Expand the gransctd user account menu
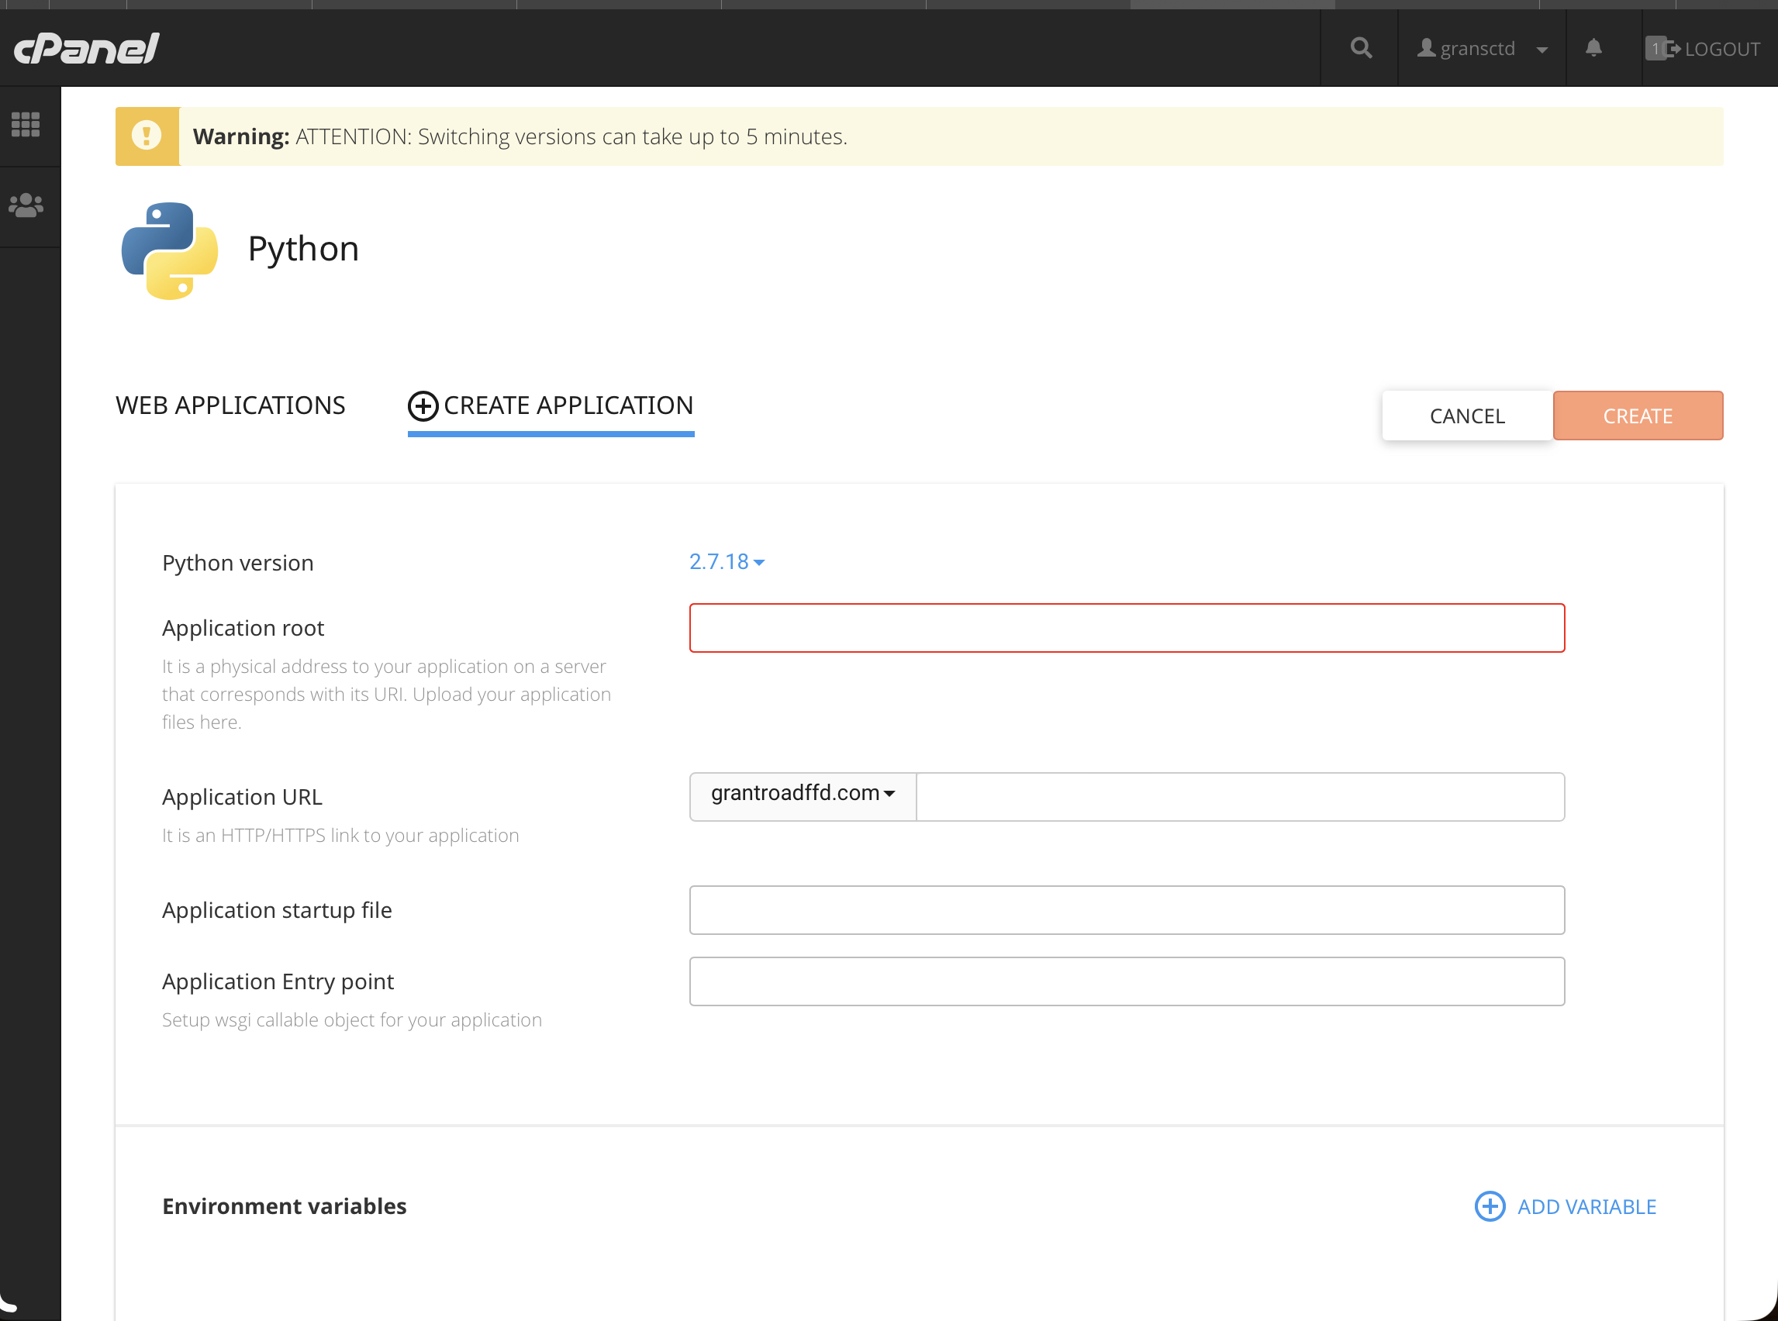Screen dimensions: 1778x1321 coord(1481,49)
